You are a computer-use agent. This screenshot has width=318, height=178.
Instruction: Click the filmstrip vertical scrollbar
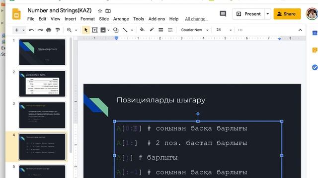pyautogui.click(x=71, y=95)
